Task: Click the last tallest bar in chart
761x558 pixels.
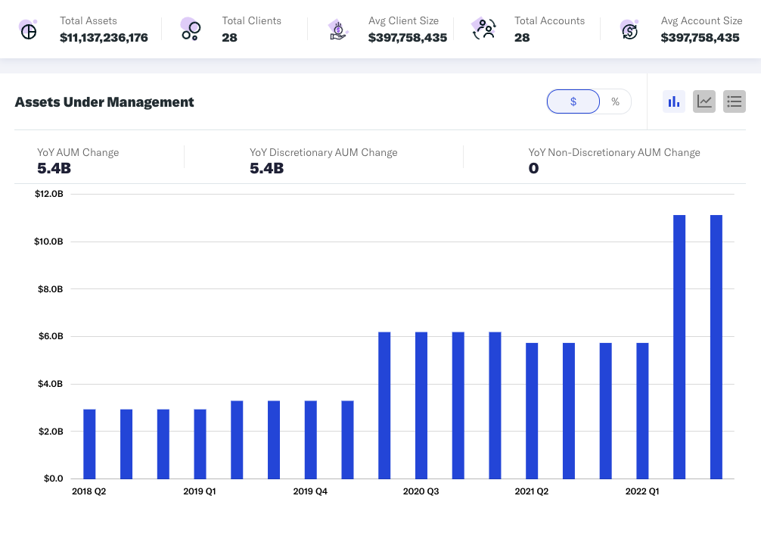Action: pos(716,347)
